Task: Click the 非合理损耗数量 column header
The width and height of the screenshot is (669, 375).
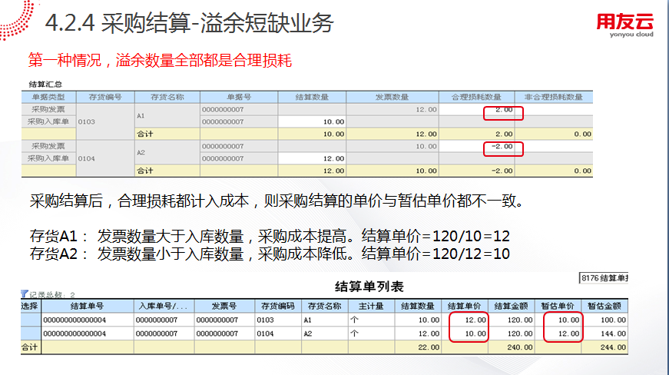Action: 554,97
